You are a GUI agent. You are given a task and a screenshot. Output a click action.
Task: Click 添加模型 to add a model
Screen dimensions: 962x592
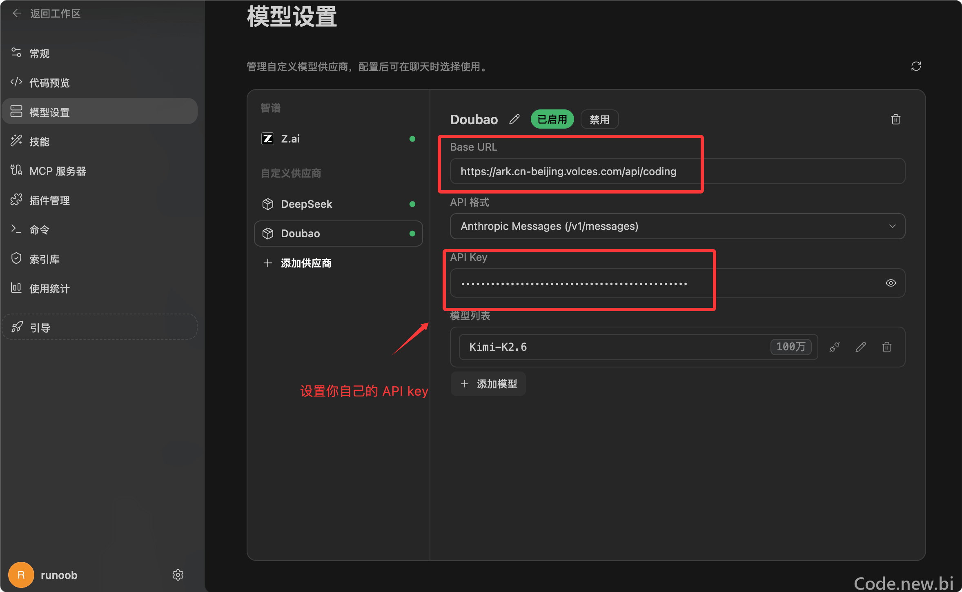488,384
